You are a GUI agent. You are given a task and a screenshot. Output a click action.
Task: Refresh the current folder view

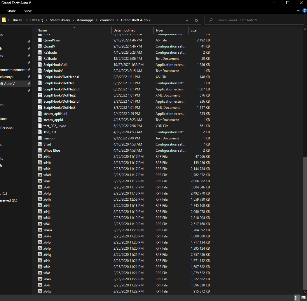pyautogui.click(x=196, y=20)
